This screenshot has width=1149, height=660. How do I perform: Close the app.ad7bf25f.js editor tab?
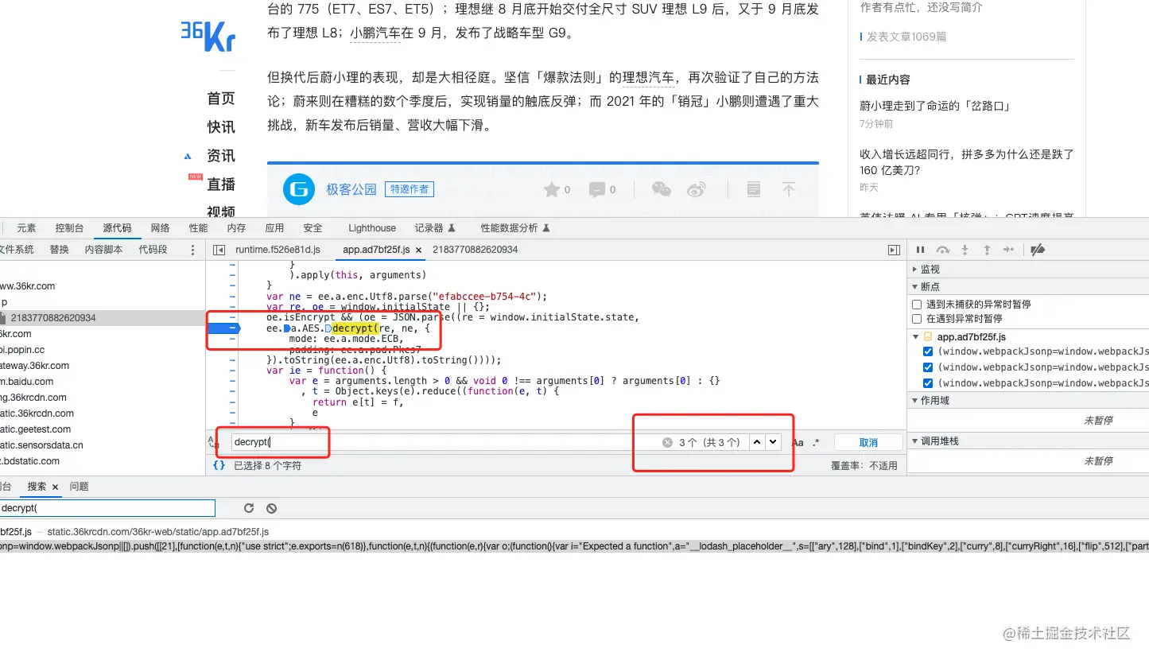[419, 250]
